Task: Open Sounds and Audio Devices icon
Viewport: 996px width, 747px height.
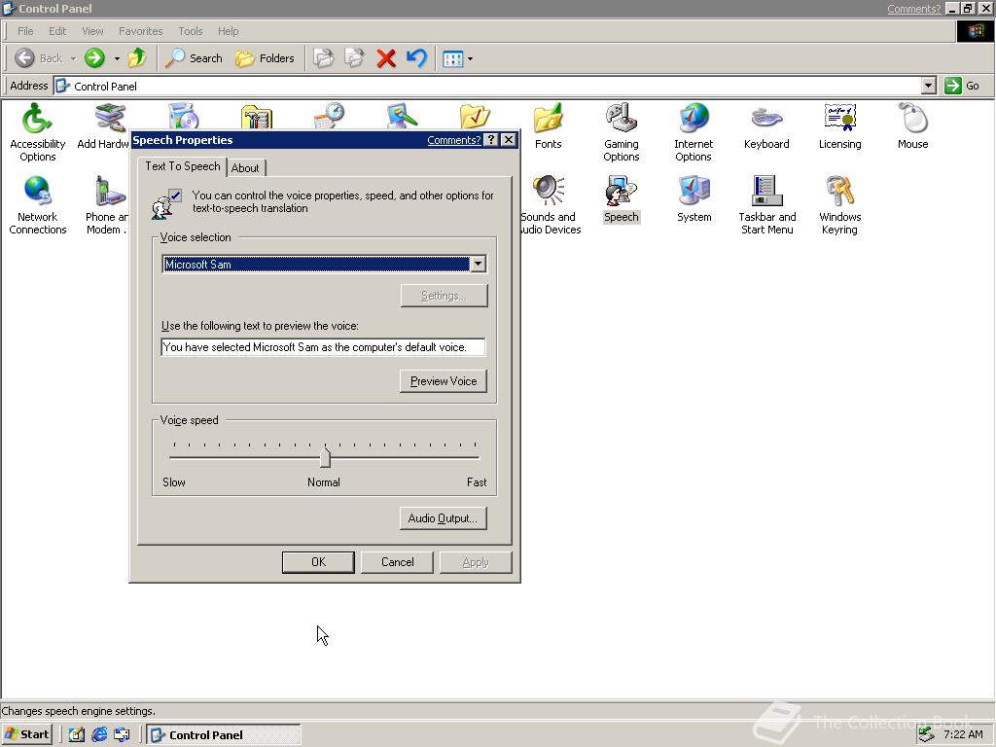Action: pos(549,205)
